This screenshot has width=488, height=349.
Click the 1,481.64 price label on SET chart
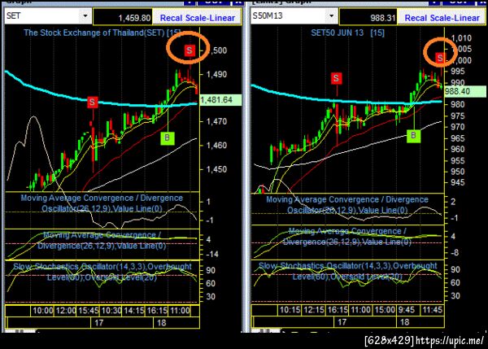coord(220,99)
